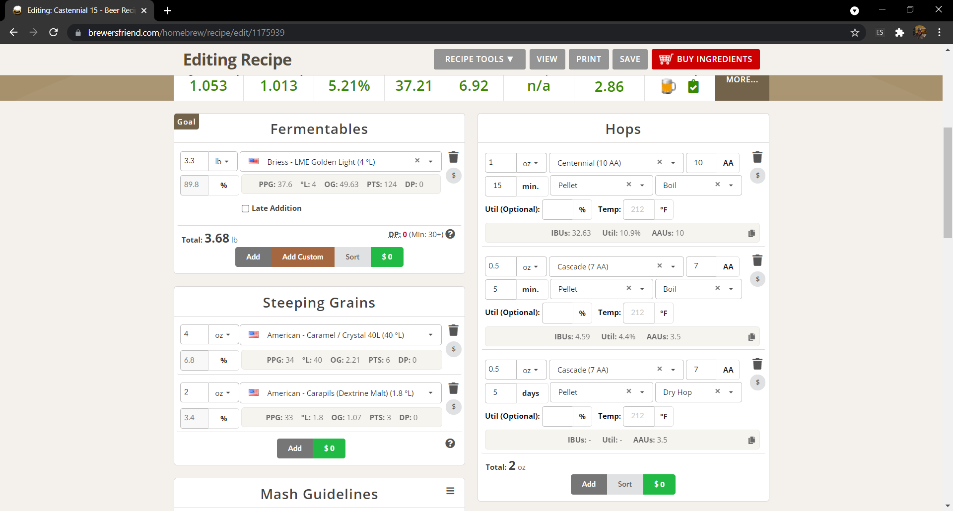Click the page vertical scrollbar
953x511 pixels.
click(x=948, y=184)
